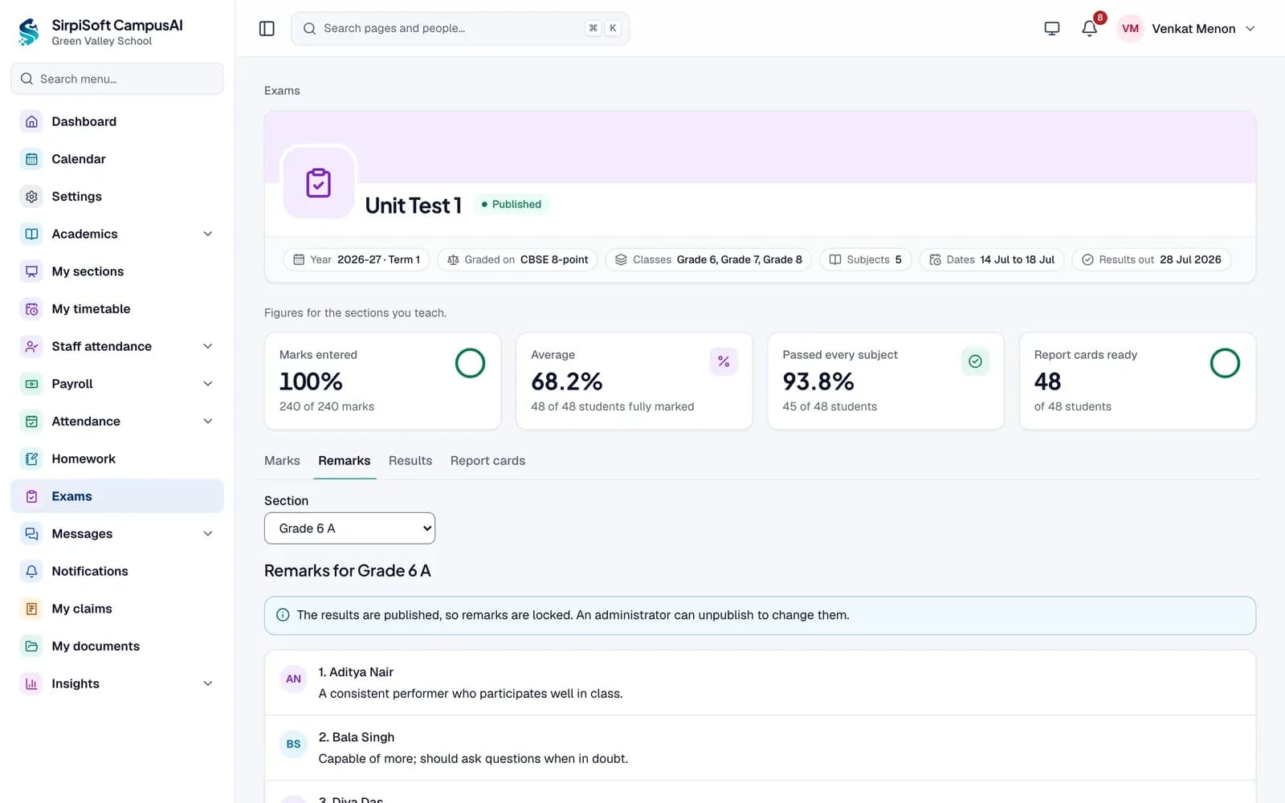Screen dimensions: 1285x803
Task: Expand the Payroll submenu chevron
Action: pyautogui.click(x=208, y=384)
